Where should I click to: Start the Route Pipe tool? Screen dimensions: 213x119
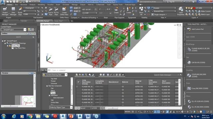[x=20, y=11]
